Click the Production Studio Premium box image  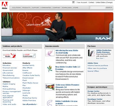[91, 53]
